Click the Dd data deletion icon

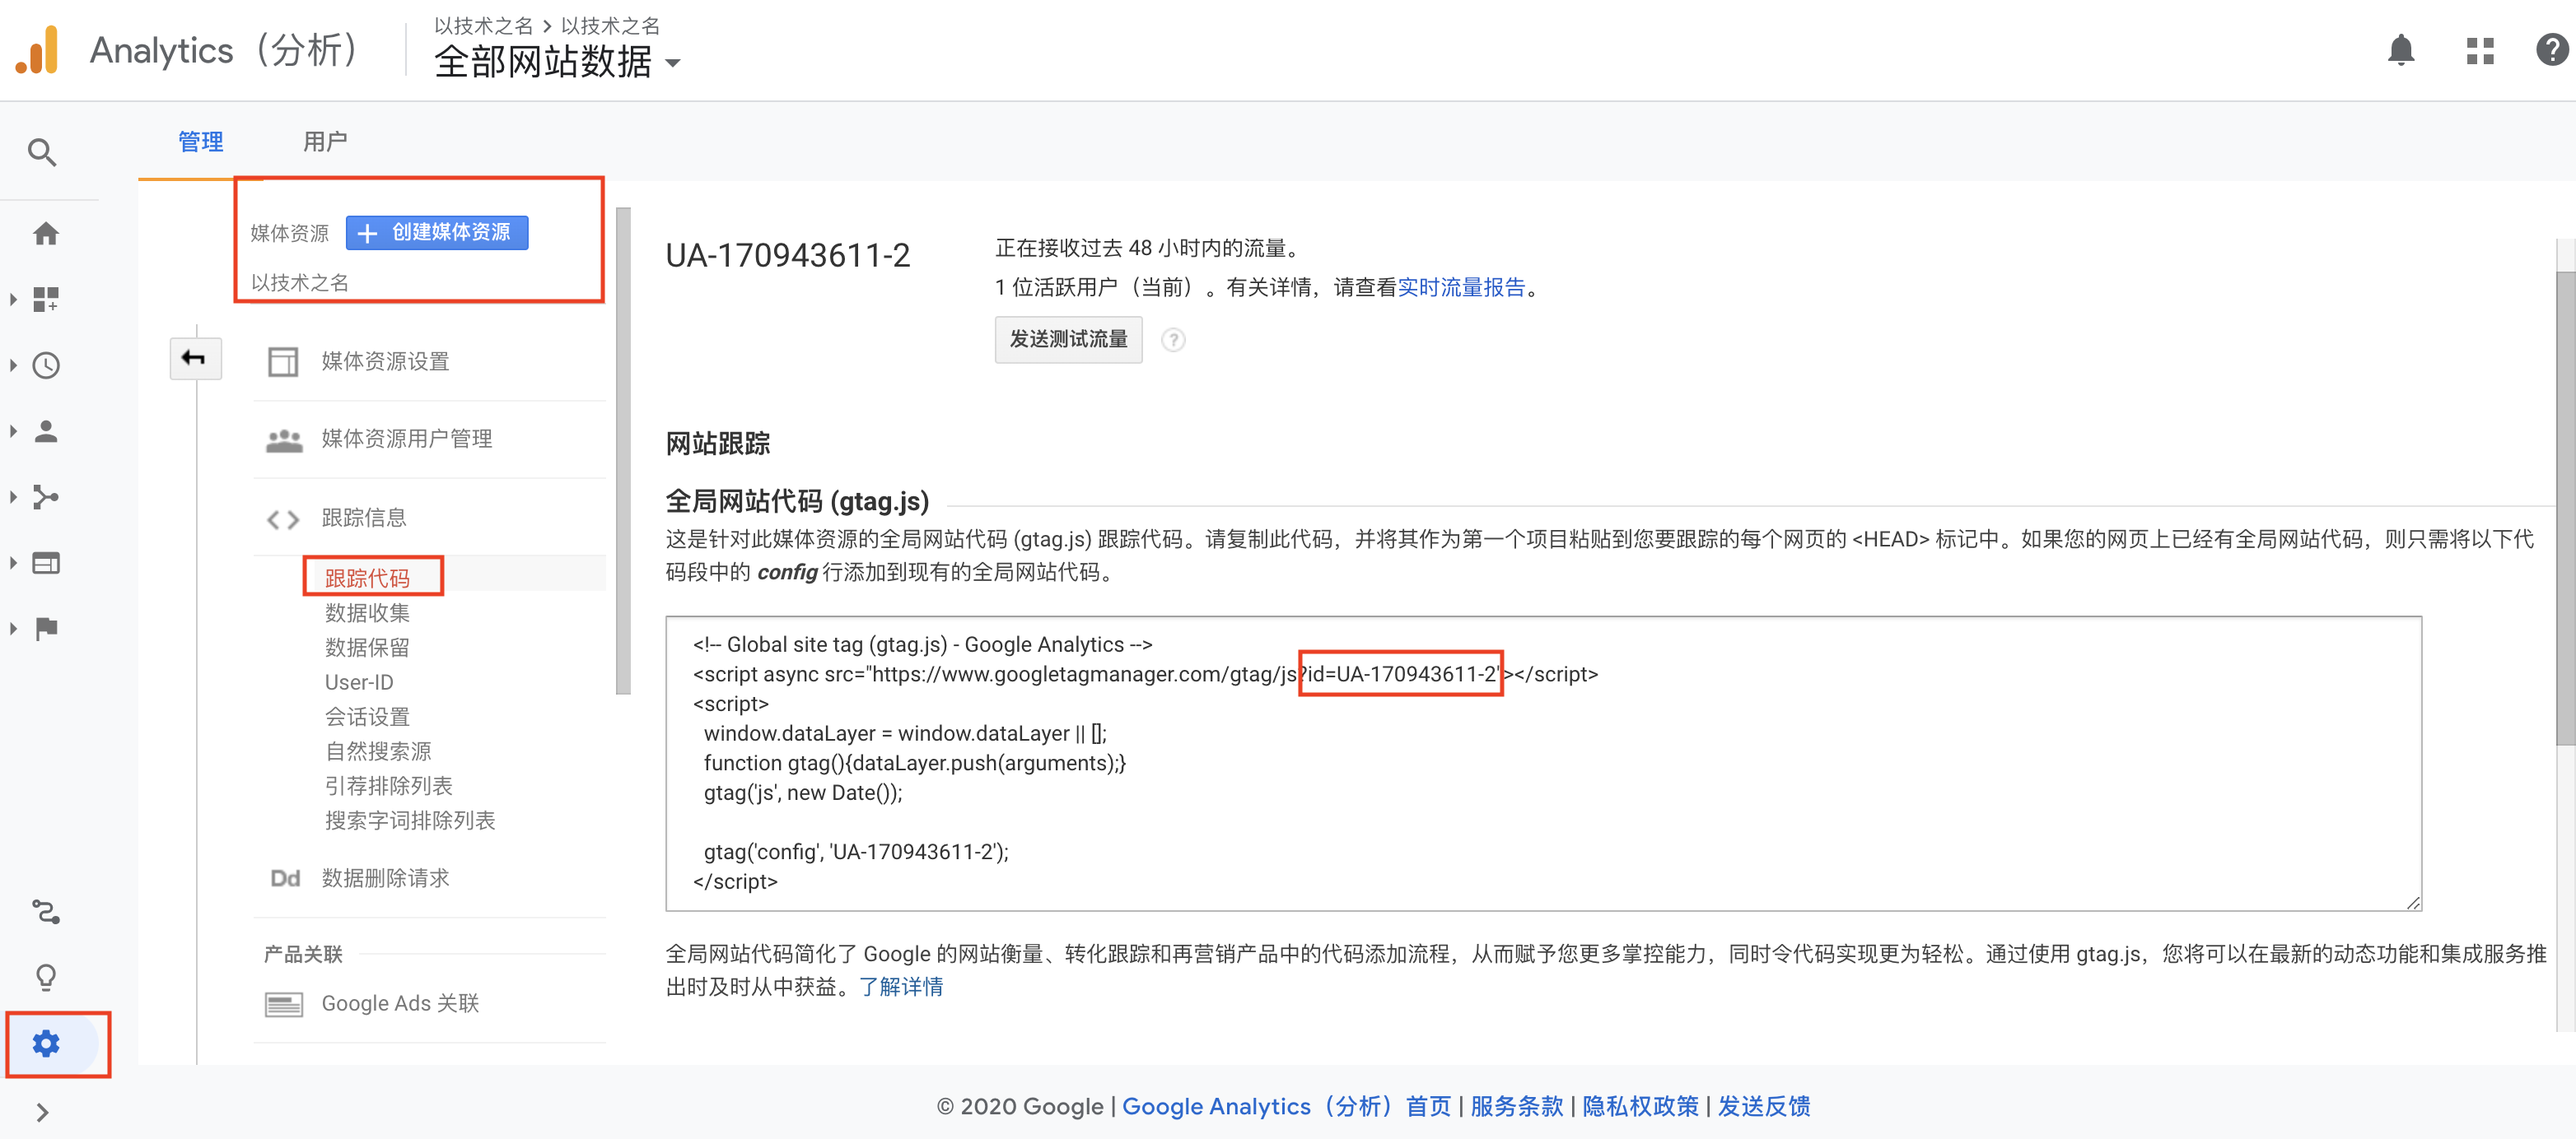click(x=285, y=878)
